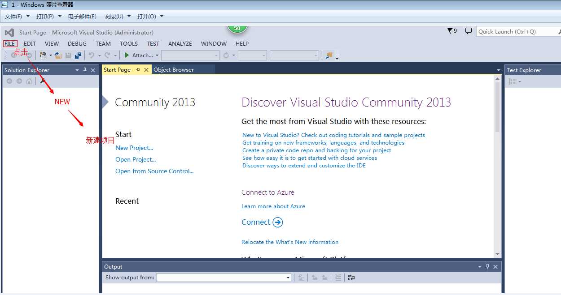Toggle pin on Start Page tab
Screen dimensions: 561x295
(138, 69)
